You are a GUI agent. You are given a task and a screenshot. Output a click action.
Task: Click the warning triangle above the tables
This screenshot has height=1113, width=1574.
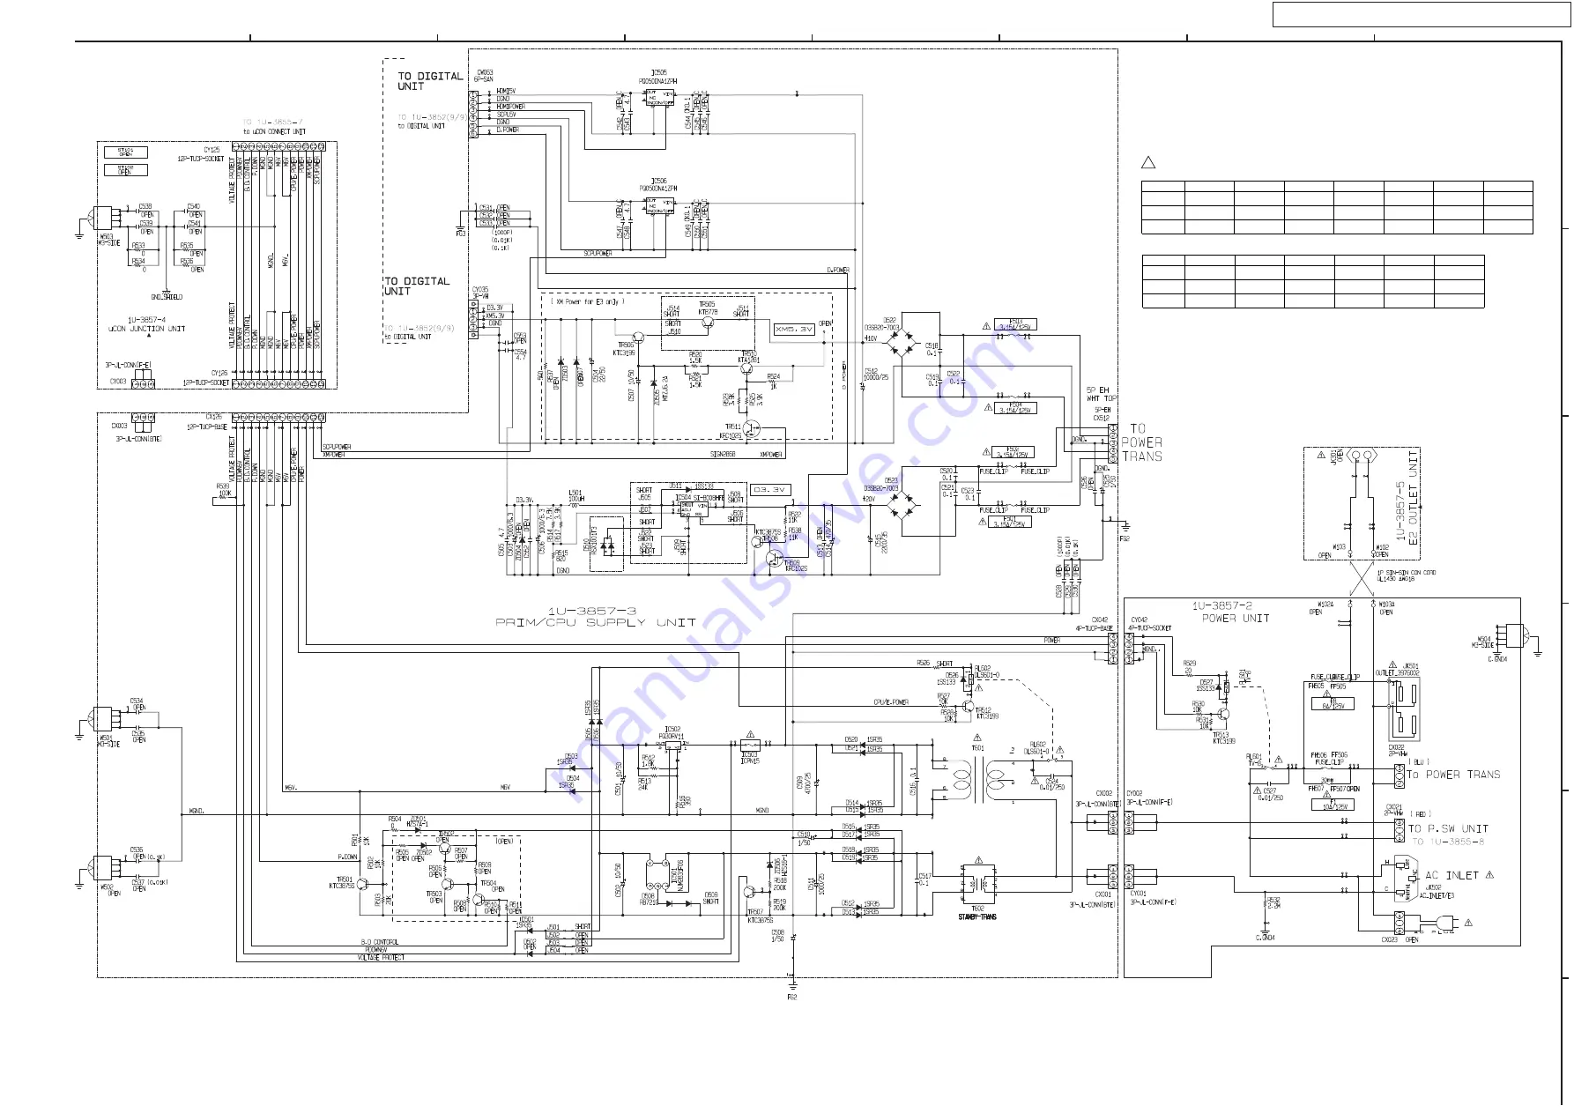coord(1147,162)
